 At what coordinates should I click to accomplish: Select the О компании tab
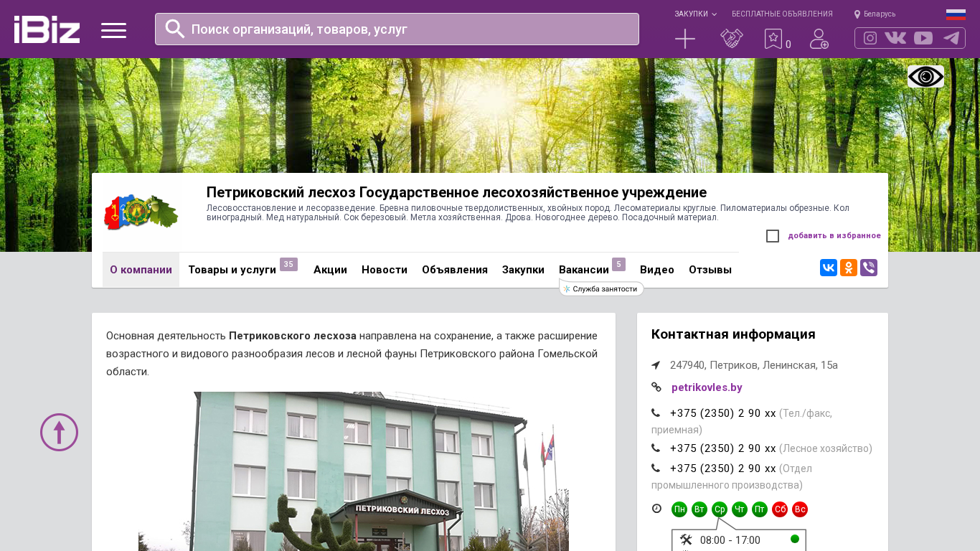(141, 270)
